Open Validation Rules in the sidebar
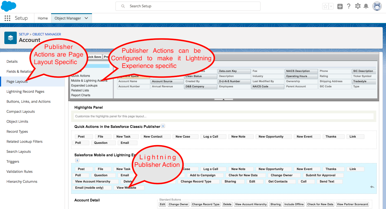Viewport: 386px width, 209px height. (x=19, y=171)
